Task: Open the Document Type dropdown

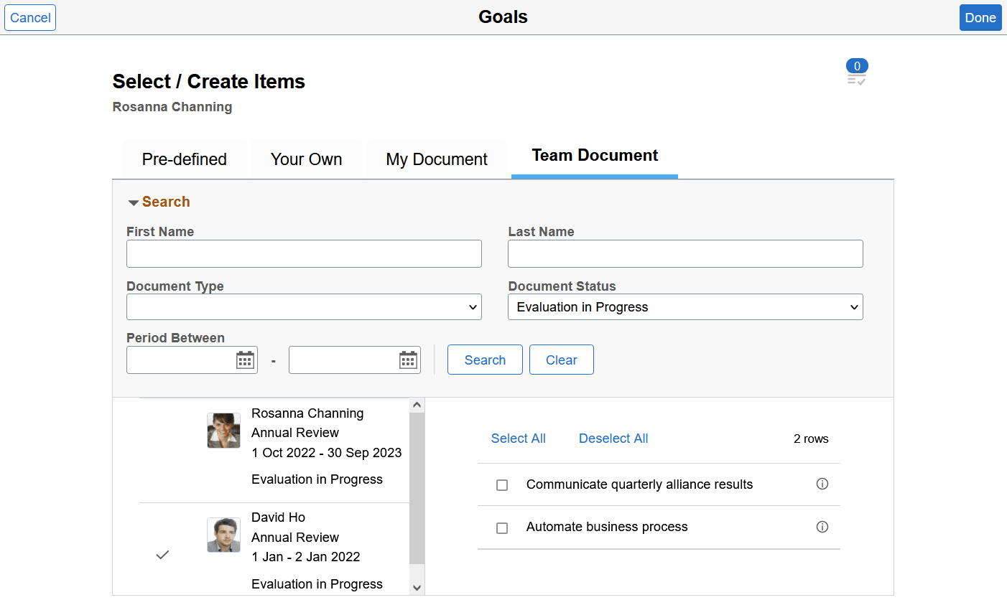Action: pos(304,306)
